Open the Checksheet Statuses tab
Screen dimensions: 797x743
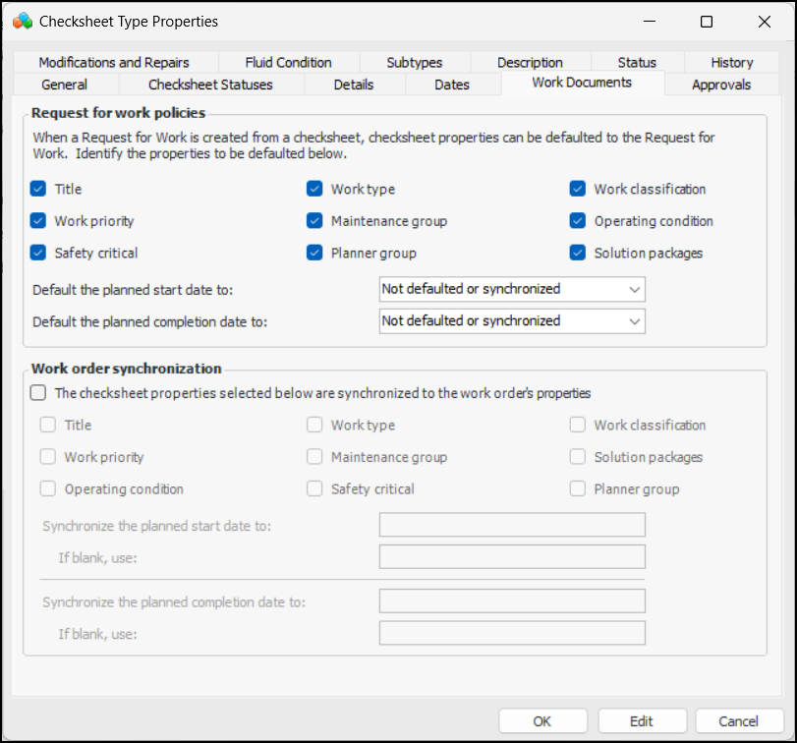[x=210, y=85]
